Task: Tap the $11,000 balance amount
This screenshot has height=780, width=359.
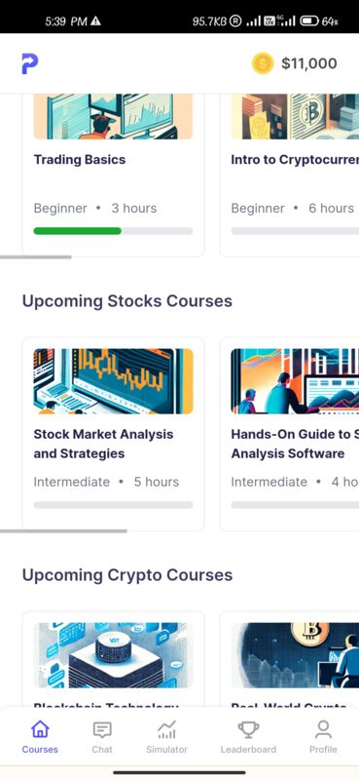Action: (x=308, y=63)
